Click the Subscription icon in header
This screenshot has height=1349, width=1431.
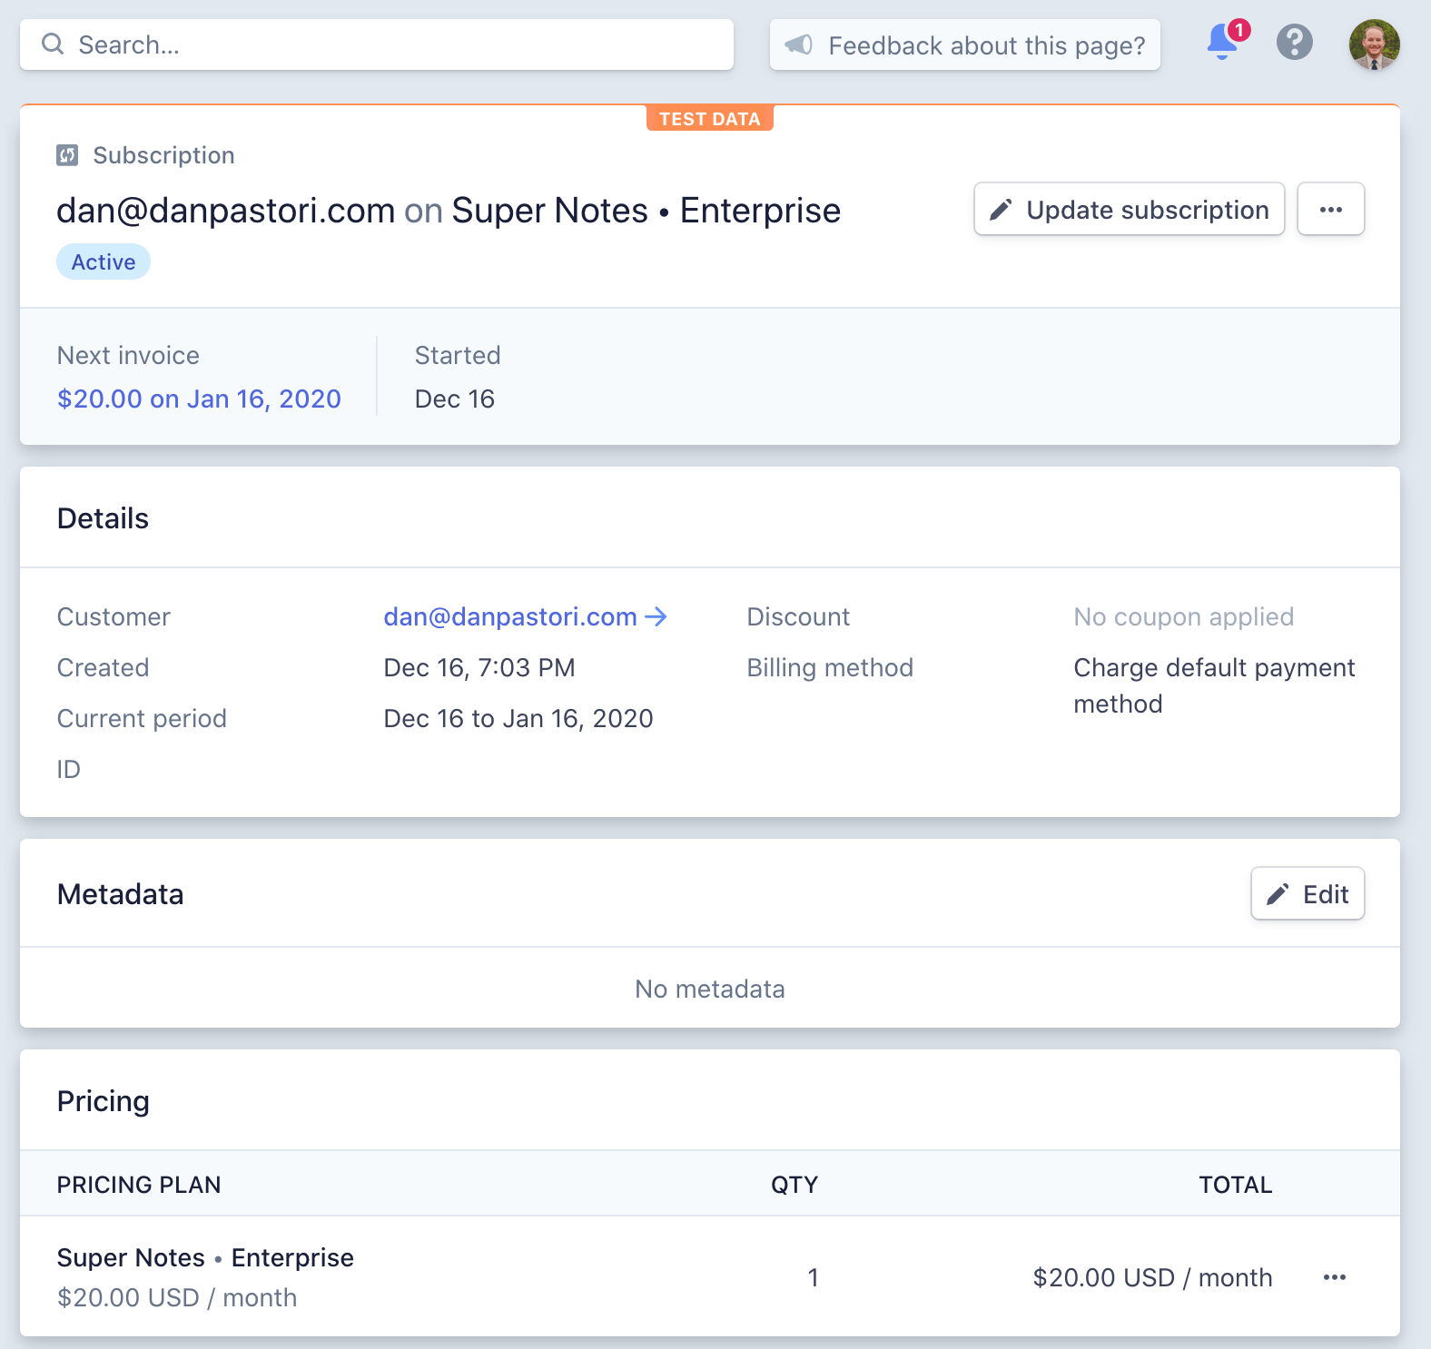click(67, 155)
